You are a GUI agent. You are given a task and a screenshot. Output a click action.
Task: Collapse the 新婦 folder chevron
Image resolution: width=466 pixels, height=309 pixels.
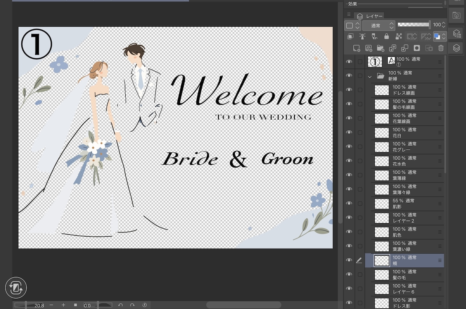[x=370, y=77]
